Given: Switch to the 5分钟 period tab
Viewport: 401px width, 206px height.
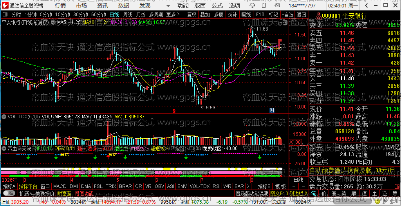Looking at the screenshot, I should pyautogui.click(x=46, y=14).
